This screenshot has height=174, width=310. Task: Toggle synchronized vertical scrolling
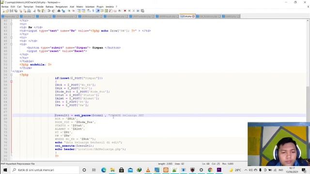tap(79, 11)
